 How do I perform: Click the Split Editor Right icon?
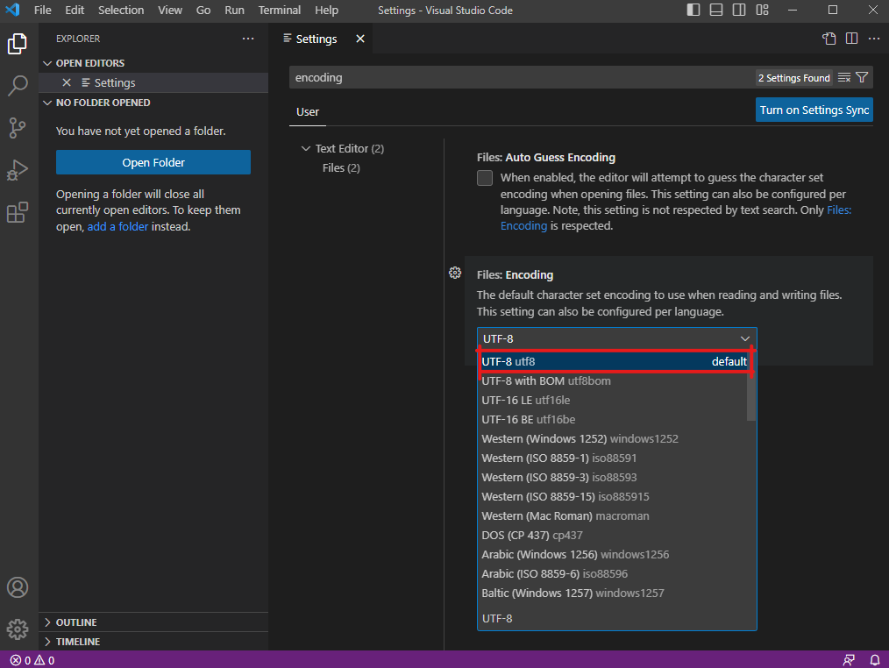851,39
